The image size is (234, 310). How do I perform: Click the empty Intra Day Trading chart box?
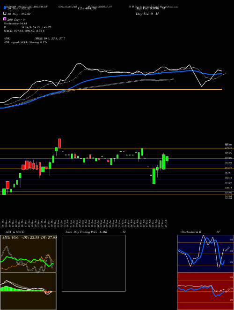click(x=94, y=263)
